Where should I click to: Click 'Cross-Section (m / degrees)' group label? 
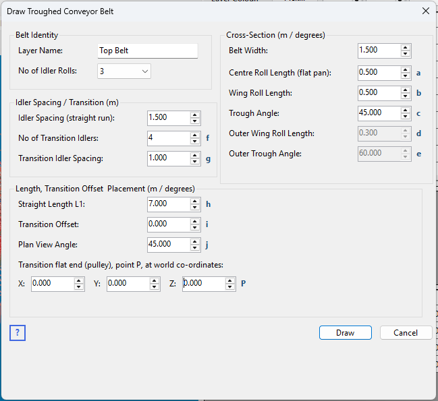(x=275, y=35)
